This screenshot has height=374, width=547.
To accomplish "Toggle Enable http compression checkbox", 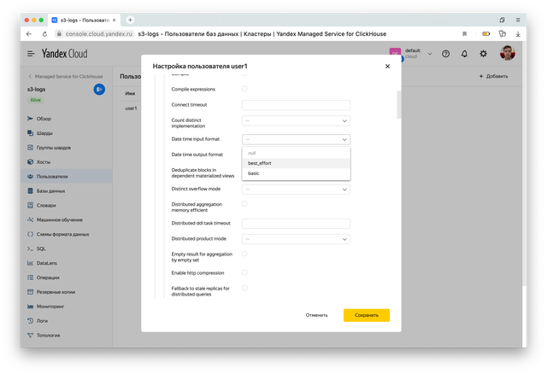I will (x=245, y=272).
